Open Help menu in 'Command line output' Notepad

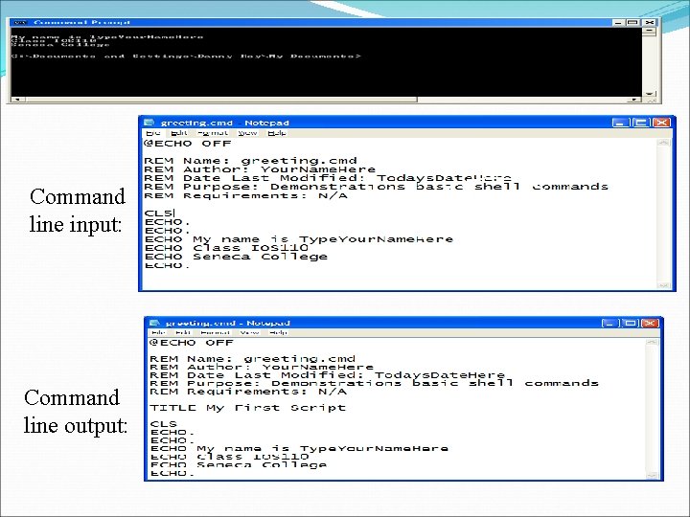pos(278,332)
